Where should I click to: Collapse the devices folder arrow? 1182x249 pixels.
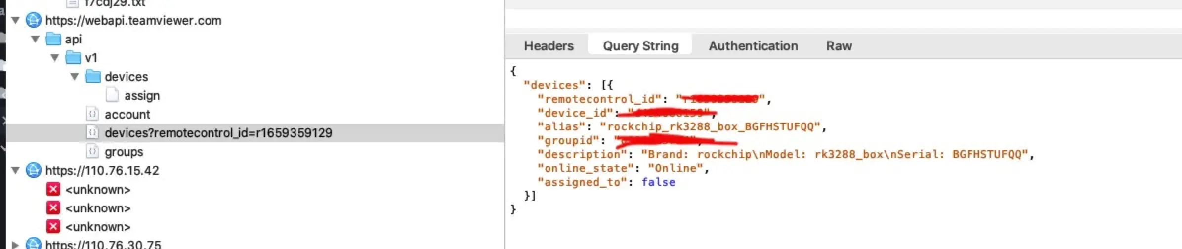(x=75, y=77)
